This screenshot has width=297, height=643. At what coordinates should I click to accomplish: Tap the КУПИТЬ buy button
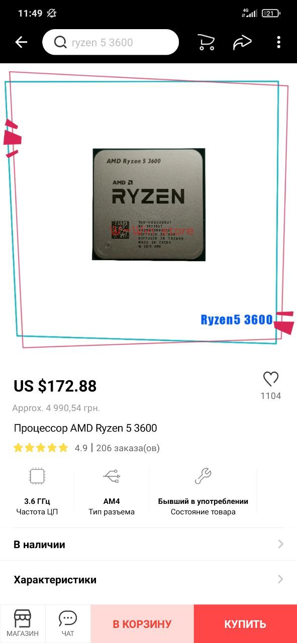tap(245, 624)
